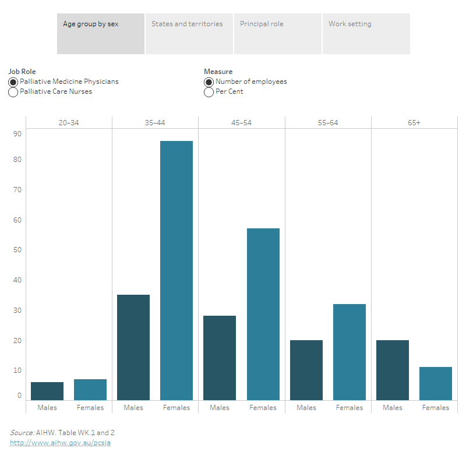Image resolution: width=466 pixels, height=466 pixels.
Task: Select the Principal role tab
Action: click(x=277, y=34)
